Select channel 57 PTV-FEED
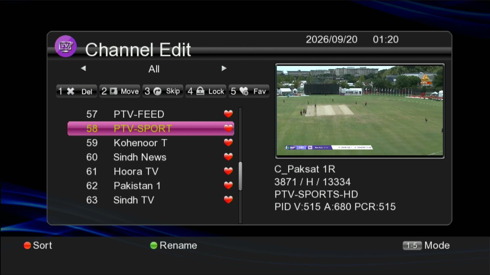This screenshot has height=275, width=490. pos(151,114)
